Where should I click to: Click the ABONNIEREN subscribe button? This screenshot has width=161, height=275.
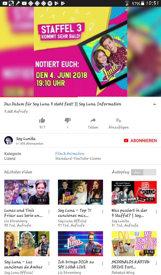(x=140, y=140)
